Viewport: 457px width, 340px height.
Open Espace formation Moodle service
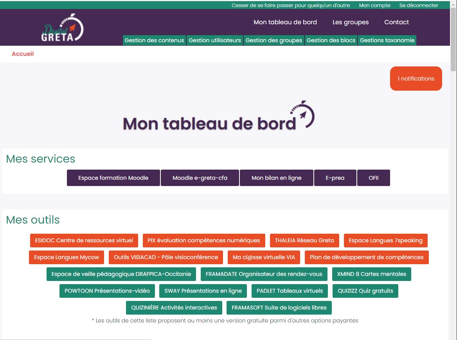tap(113, 178)
